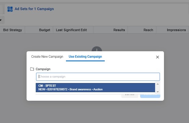
Task: Click the Choose a campaign input field
Action: point(98,77)
